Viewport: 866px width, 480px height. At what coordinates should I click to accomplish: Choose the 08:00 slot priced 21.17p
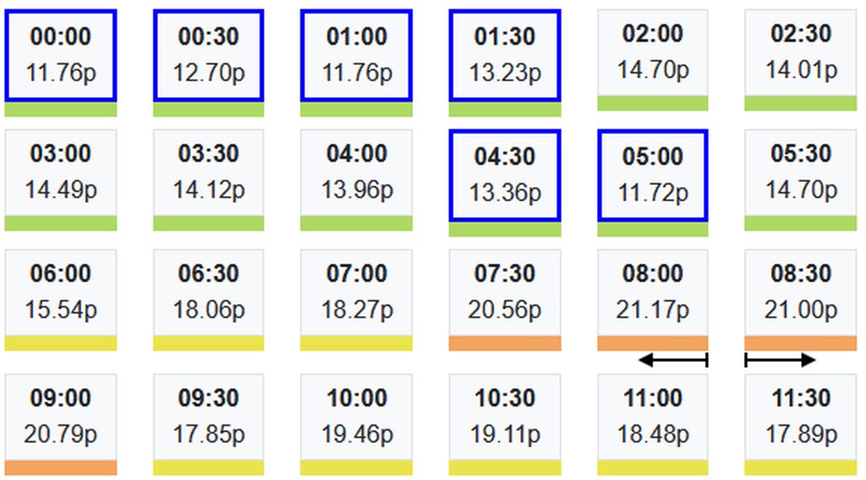pyautogui.click(x=652, y=292)
